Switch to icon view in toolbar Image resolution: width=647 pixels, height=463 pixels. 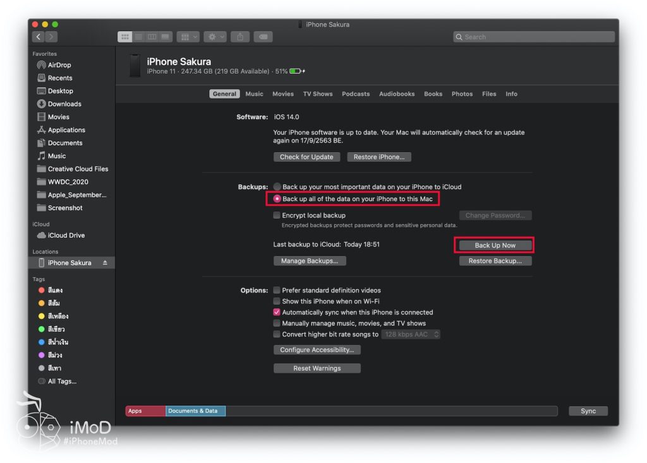[124, 37]
